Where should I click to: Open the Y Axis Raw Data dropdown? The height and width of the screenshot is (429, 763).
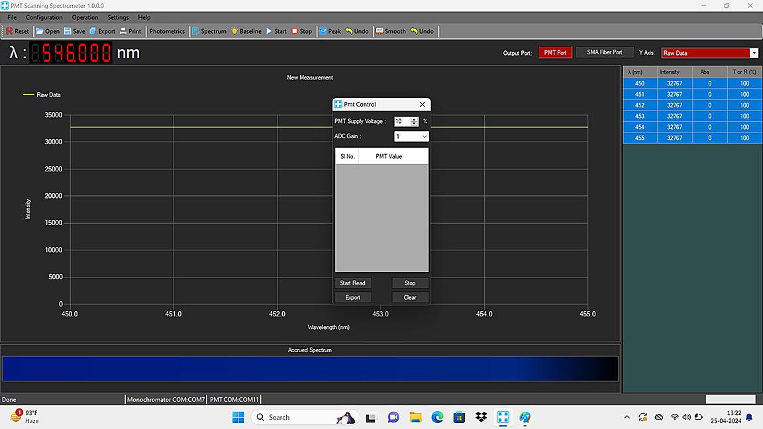tap(754, 53)
